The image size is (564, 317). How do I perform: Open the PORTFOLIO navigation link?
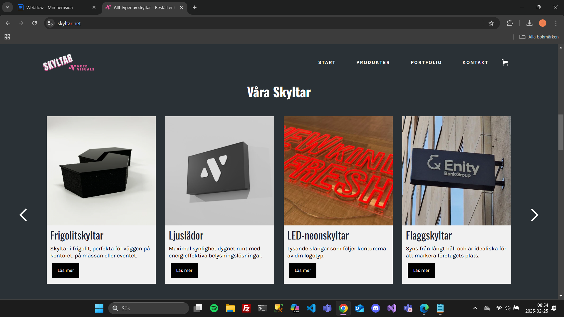426,63
